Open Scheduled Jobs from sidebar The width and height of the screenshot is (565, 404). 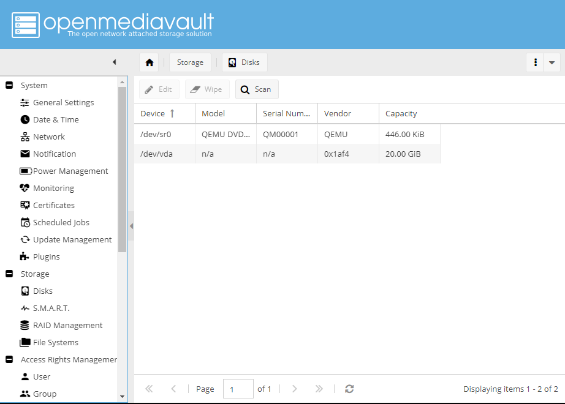pyautogui.click(x=61, y=223)
